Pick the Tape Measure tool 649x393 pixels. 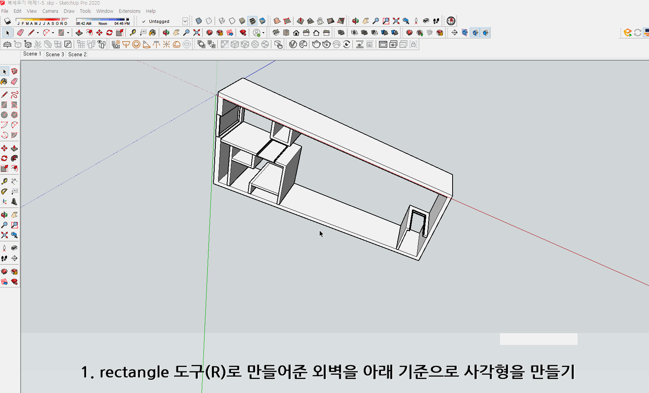click(x=132, y=33)
